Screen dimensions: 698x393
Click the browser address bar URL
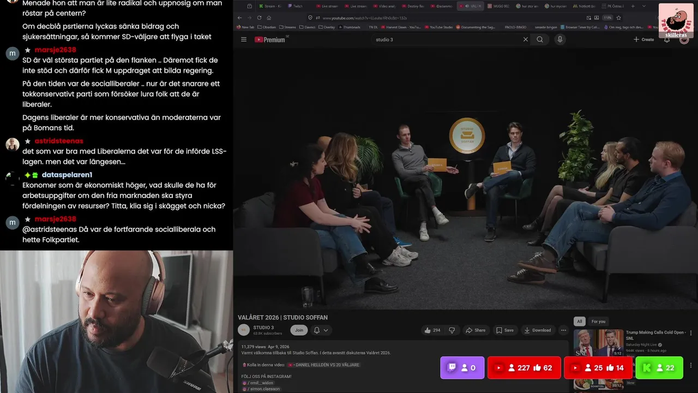[x=364, y=17]
